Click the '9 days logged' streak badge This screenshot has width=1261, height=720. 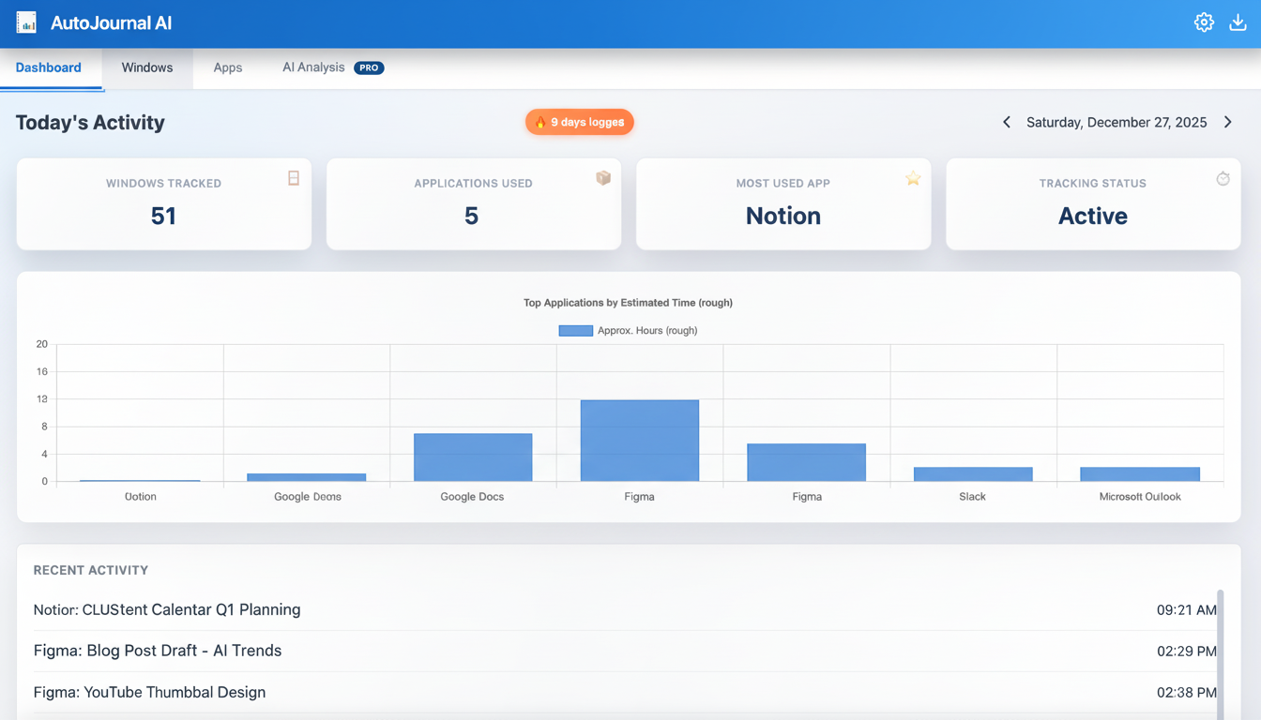(x=579, y=122)
